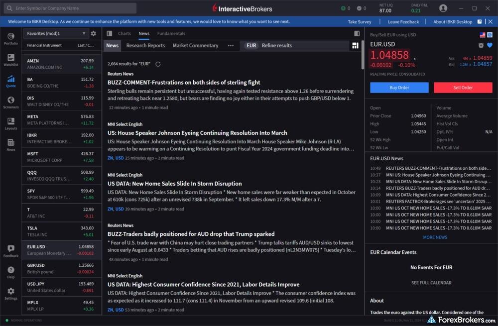The width and height of the screenshot is (498, 326).
Task: Switch to the Fundamentals tab
Action: point(171,33)
